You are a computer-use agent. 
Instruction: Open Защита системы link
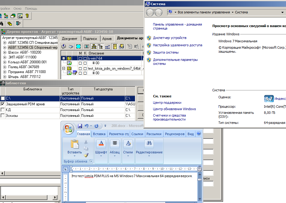tap(166, 52)
